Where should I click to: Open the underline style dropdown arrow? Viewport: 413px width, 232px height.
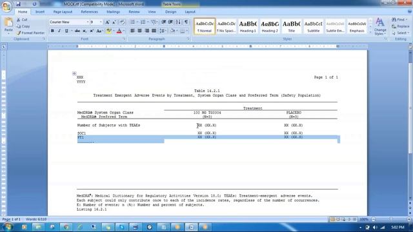[72, 31]
